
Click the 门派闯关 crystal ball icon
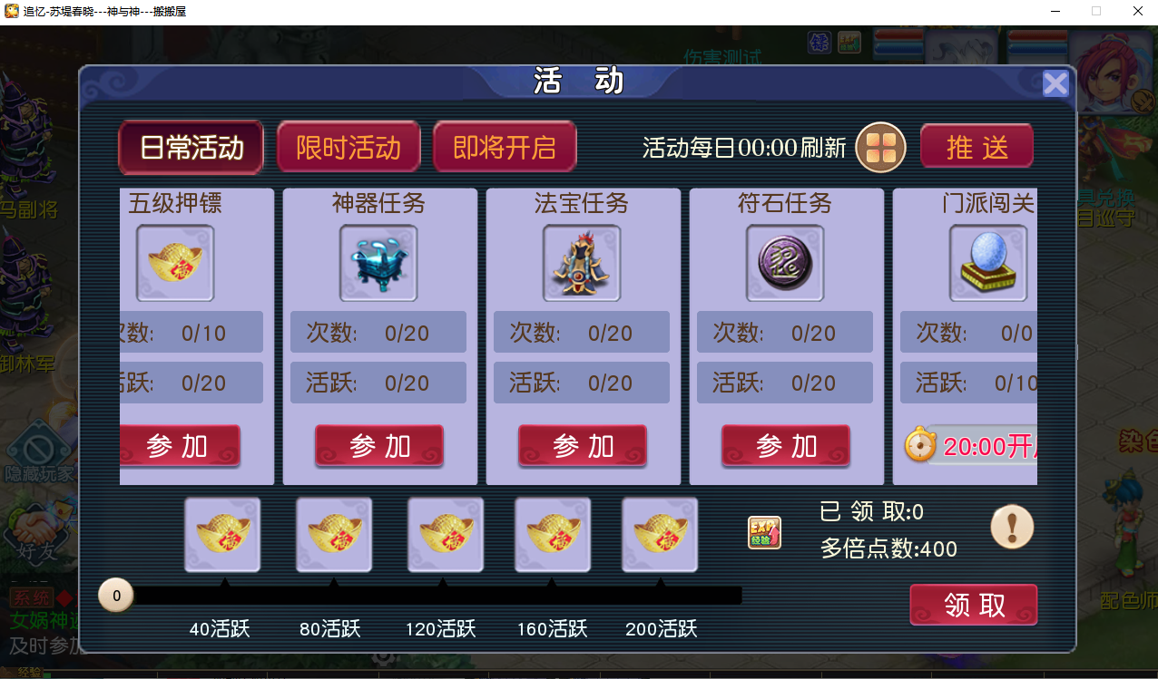[x=988, y=263]
